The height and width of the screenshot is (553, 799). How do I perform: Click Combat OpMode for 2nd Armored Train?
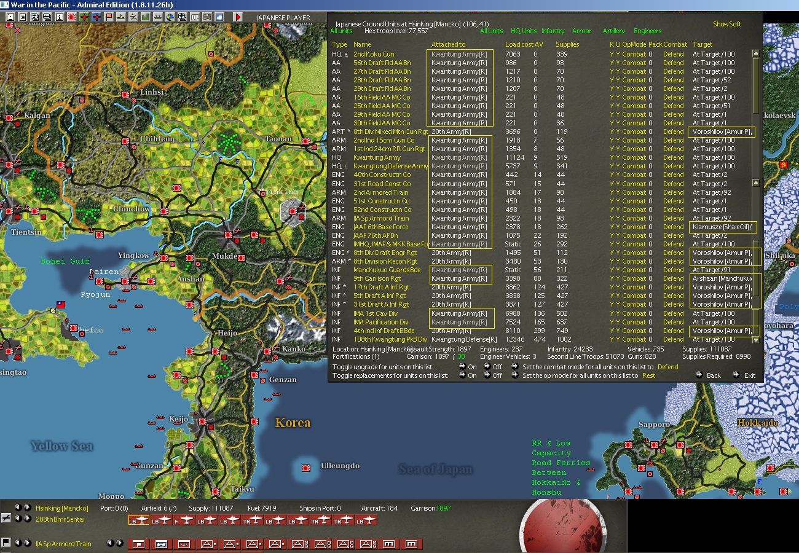click(x=634, y=192)
